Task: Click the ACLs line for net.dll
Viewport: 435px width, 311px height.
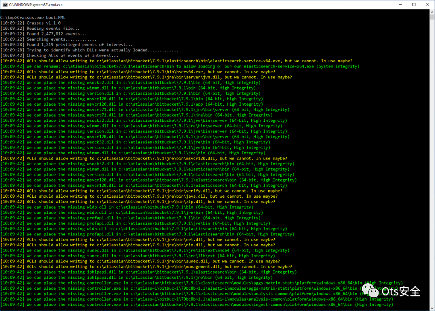Action: pos(138,239)
